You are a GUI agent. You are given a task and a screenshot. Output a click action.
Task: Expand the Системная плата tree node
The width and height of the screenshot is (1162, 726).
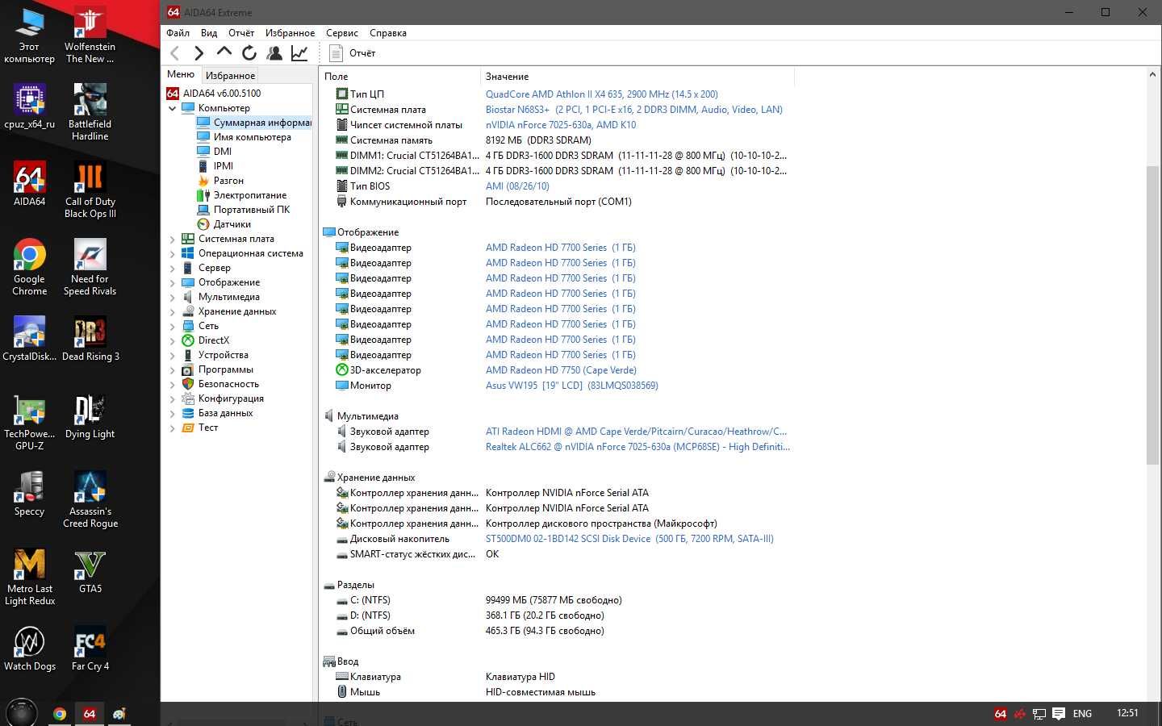(172, 239)
